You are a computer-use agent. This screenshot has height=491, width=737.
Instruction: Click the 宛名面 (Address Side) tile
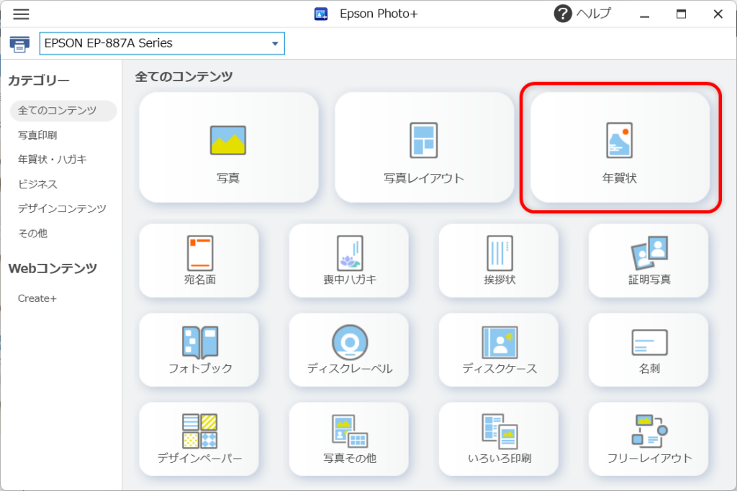click(199, 261)
